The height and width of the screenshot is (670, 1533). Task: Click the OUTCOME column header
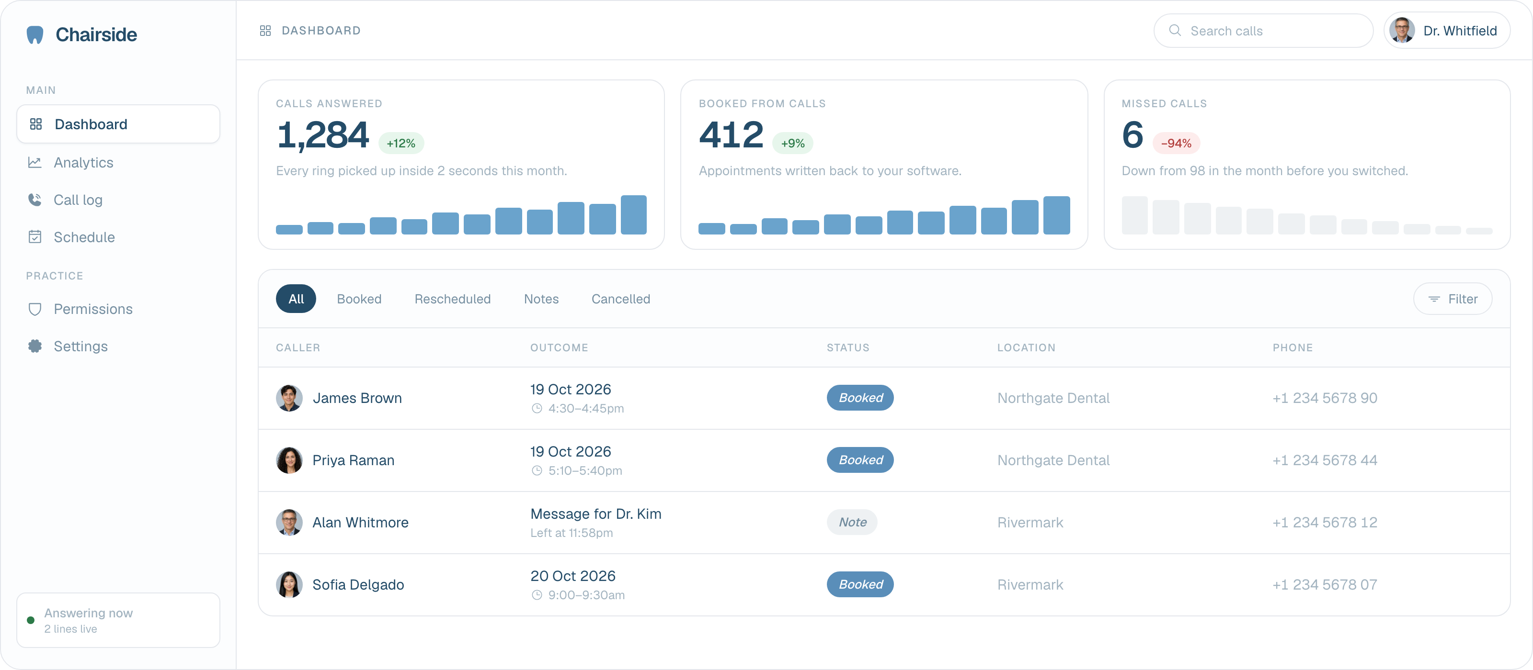click(x=560, y=348)
